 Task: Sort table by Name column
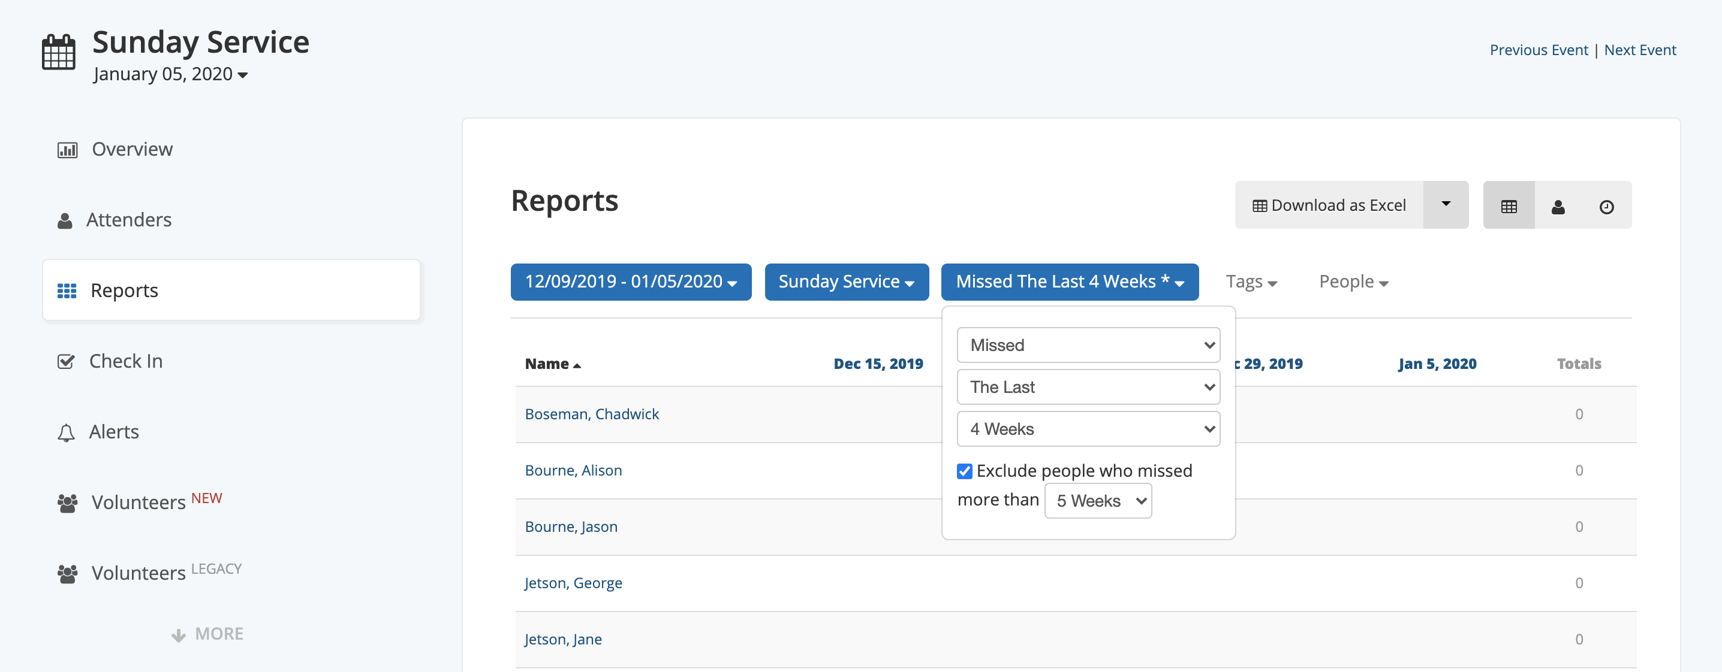click(553, 364)
